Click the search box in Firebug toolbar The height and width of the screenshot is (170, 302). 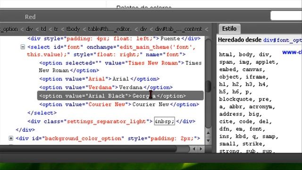point(286,16)
